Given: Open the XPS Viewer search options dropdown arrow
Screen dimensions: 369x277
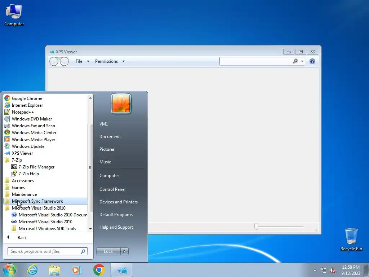Looking at the screenshot, I should pyautogui.click(x=302, y=61).
